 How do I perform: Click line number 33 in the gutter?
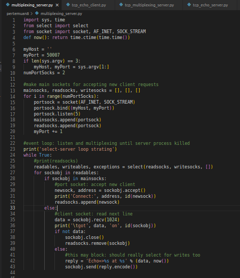click(x=13, y=208)
